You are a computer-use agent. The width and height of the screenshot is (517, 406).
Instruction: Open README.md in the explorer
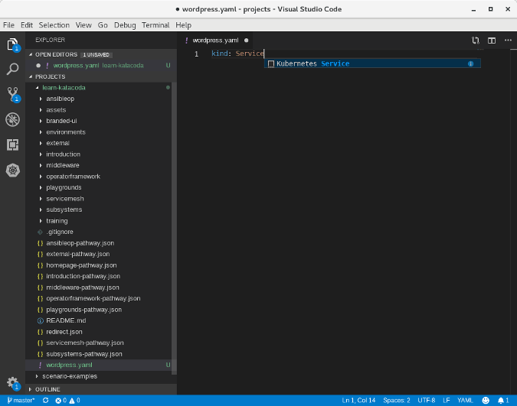[x=65, y=320]
